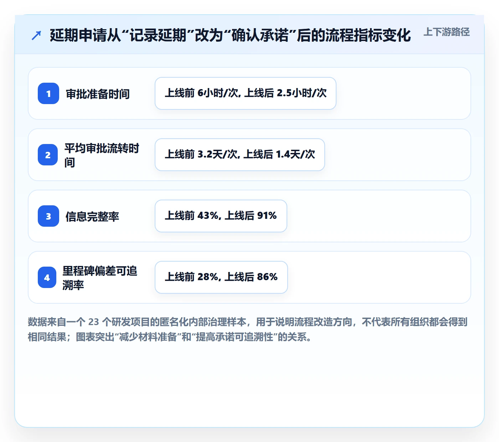
Task: Click the value box 上线前 43%, 上线后 91%
Action: pyautogui.click(x=221, y=216)
